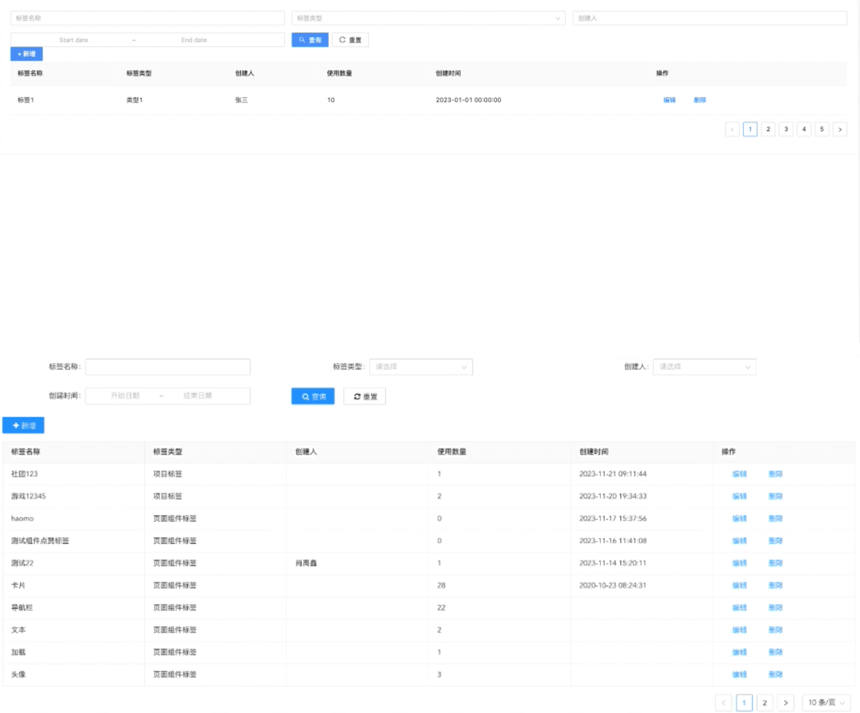This screenshot has width=860, height=713.
Task: Click the upper pagination next arrow
Action: click(840, 129)
